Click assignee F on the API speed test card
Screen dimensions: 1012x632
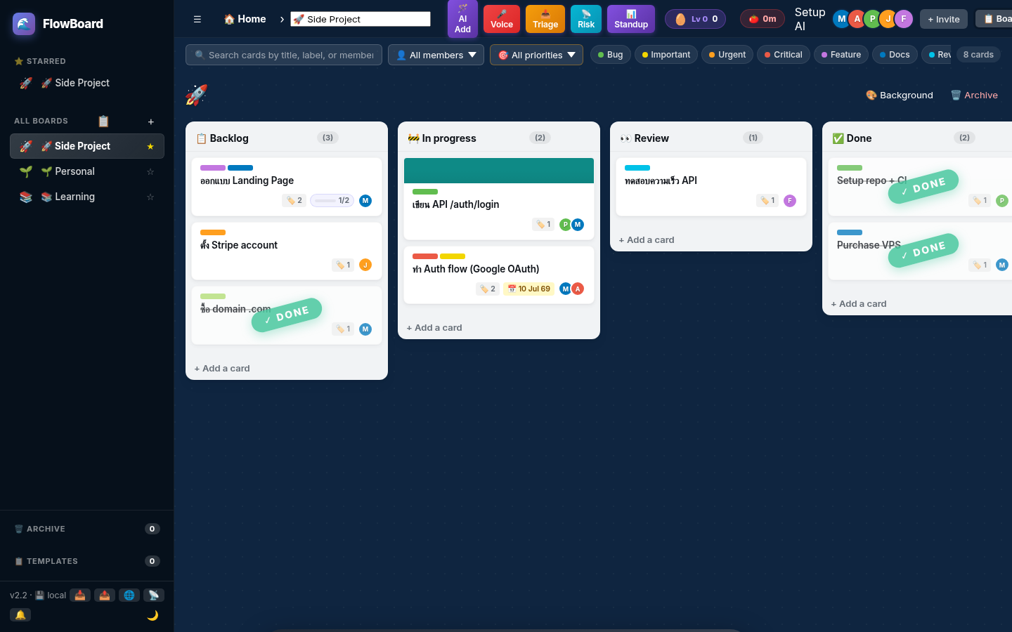pos(790,200)
